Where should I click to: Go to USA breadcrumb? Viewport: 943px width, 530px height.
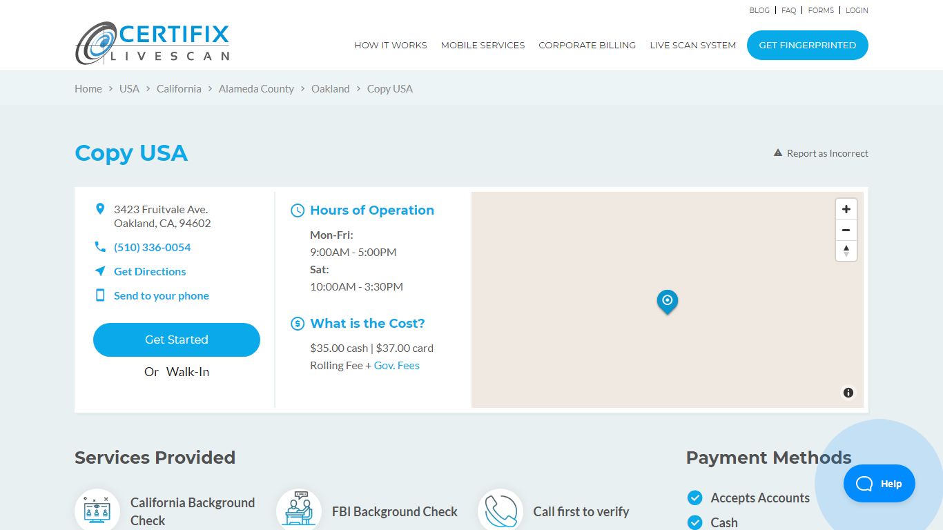pyautogui.click(x=129, y=88)
